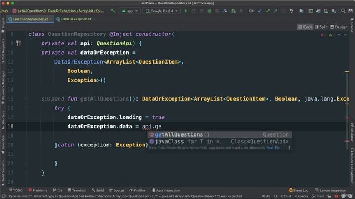Open the Gradle tool window
The width and height of the screenshot is (355, 199).
pyautogui.click(x=352, y=25)
